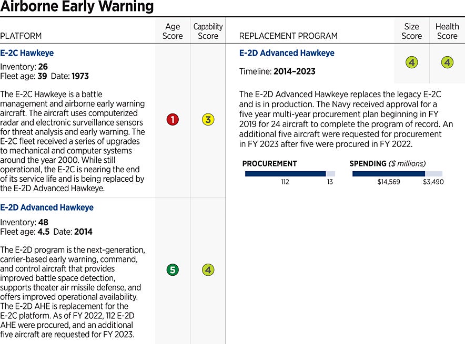
Task: Open the E-2D Advanced Hawkeye replacement program heading
Action: coord(287,53)
